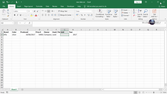This screenshot has width=167, height=94.
Task: Open the Date number format dropdown
Action: click(x=92, y=11)
